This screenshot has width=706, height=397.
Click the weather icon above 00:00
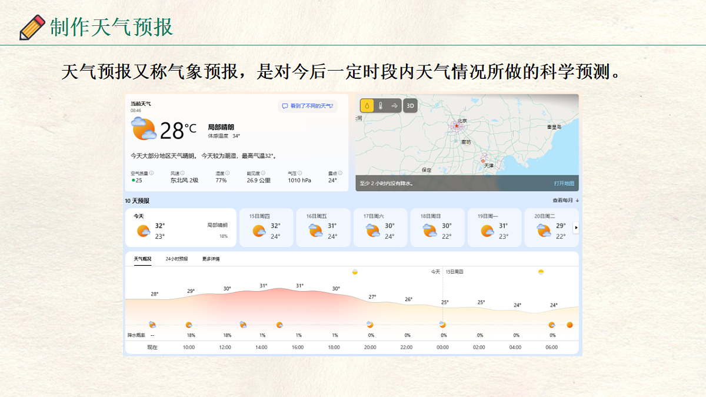pyautogui.click(x=442, y=324)
